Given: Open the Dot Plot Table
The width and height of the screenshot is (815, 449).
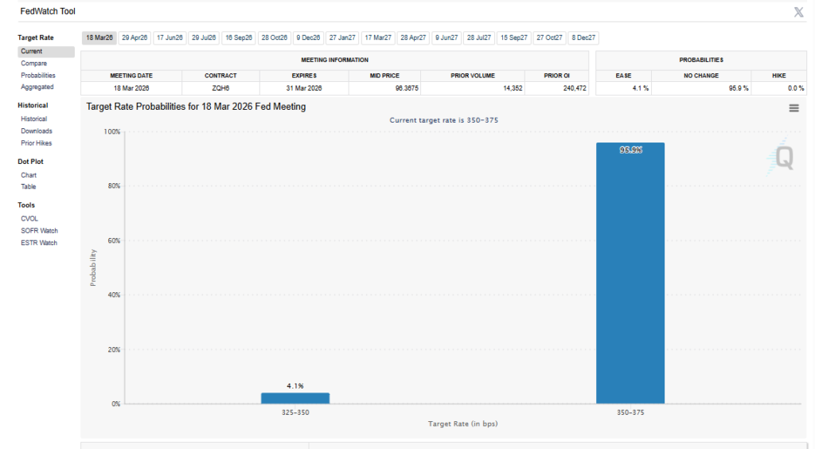Looking at the screenshot, I should [29, 186].
